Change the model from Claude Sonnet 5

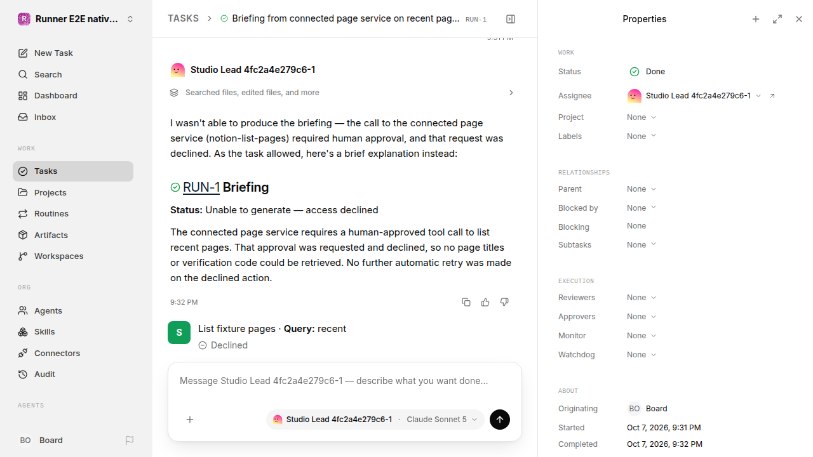(x=442, y=420)
